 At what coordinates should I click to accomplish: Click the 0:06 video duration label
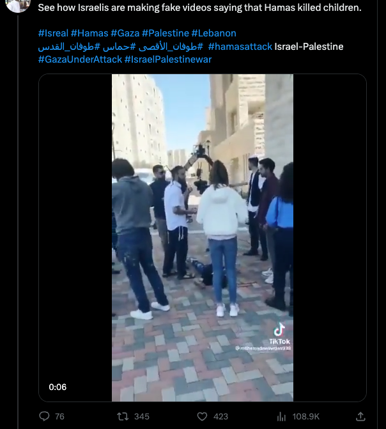pyautogui.click(x=58, y=387)
